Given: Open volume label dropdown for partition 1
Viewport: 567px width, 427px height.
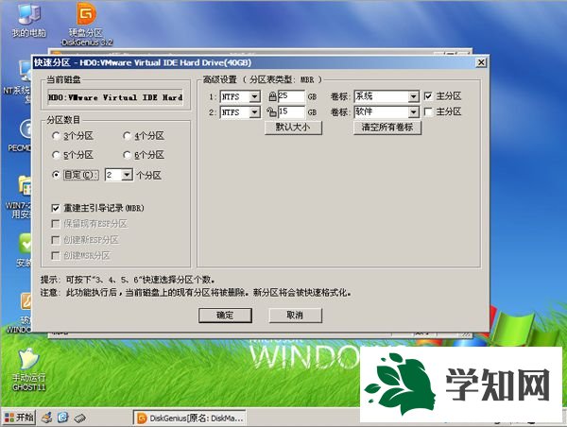Looking at the screenshot, I should click(414, 96).
